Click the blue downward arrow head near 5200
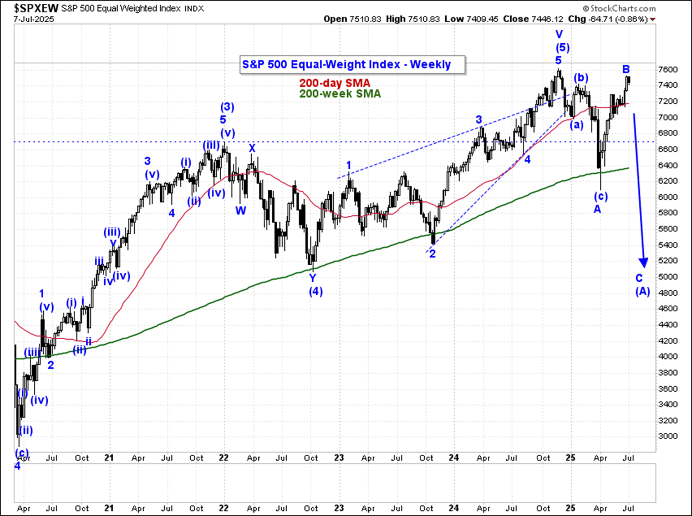Screen dimensions: 692x516 [644, 261]
